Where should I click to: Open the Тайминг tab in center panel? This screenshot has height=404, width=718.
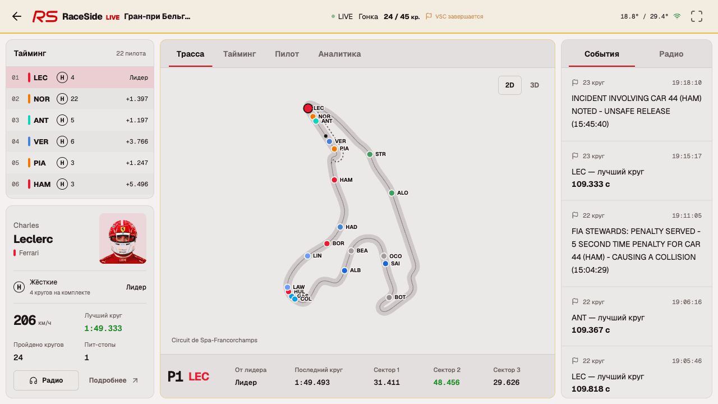tap(240, 54)
